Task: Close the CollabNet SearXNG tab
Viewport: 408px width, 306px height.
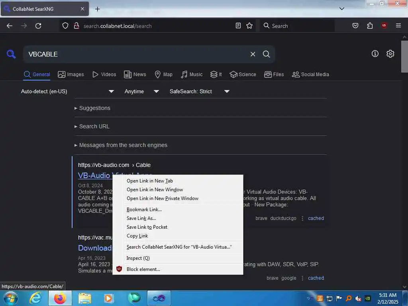Action: pyautogui.click(x=82, y=9)
